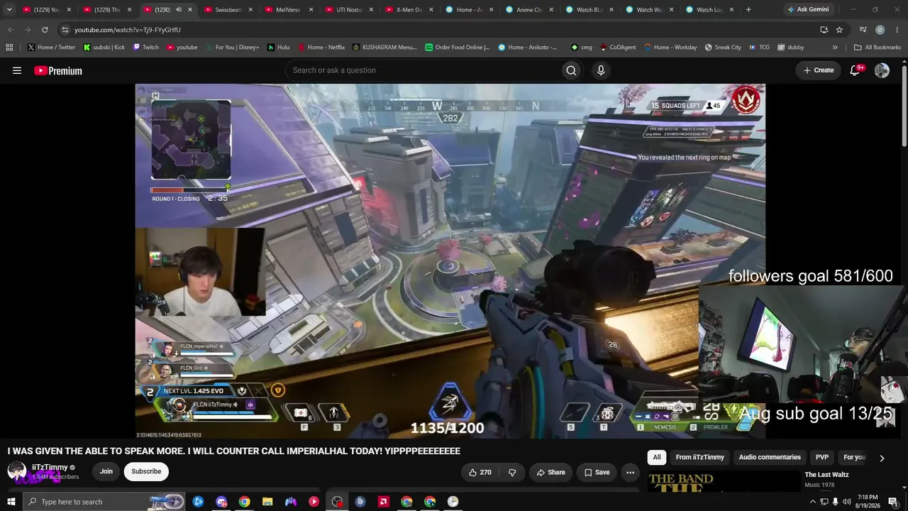Show hidden system tray icons
This screenshot has height=511, width=908.
pyautogui.click(x=812, y=502)
